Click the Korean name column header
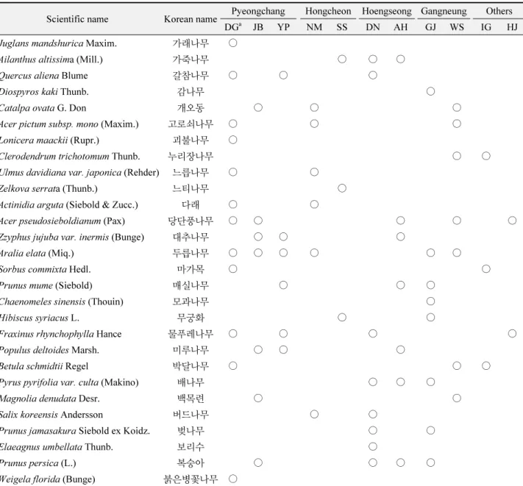 coord(191,19)
